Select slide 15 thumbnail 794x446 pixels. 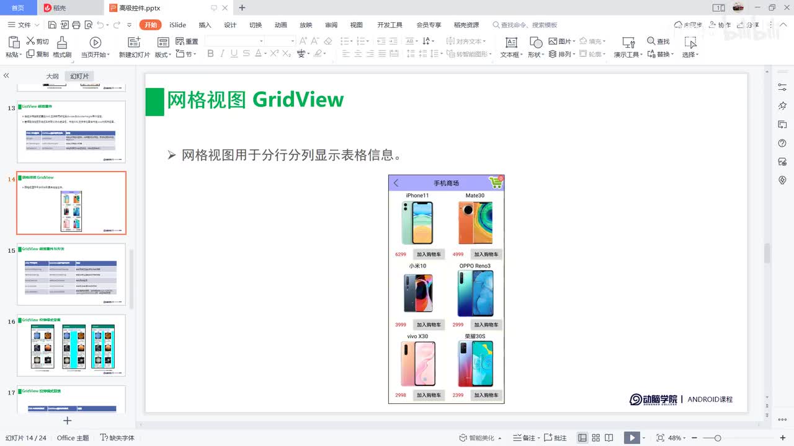tap(71, 274)
